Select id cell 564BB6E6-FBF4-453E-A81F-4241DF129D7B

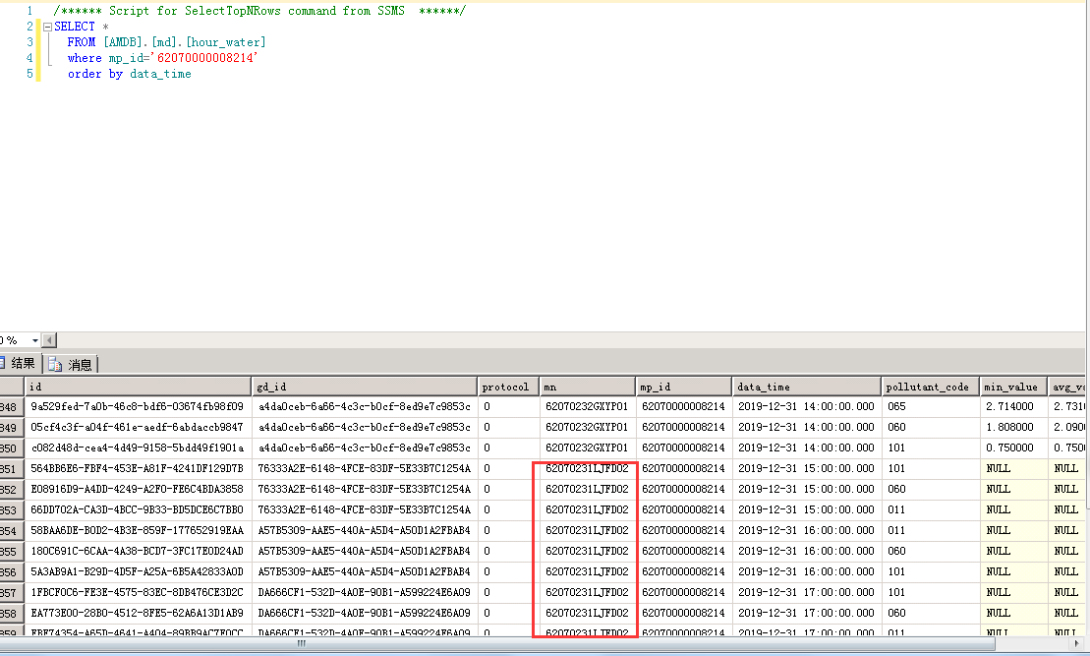point(138,469)
